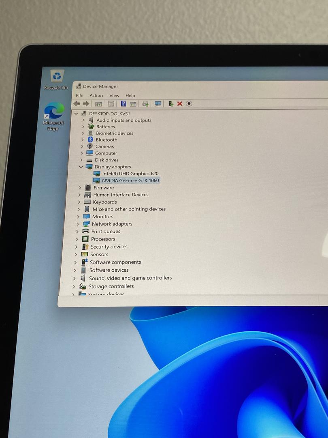Collapse the DESKTOP-DOLKVS1 root node
Screen dimensions: 328x438
pyautogui.click(x=76, y=114)
